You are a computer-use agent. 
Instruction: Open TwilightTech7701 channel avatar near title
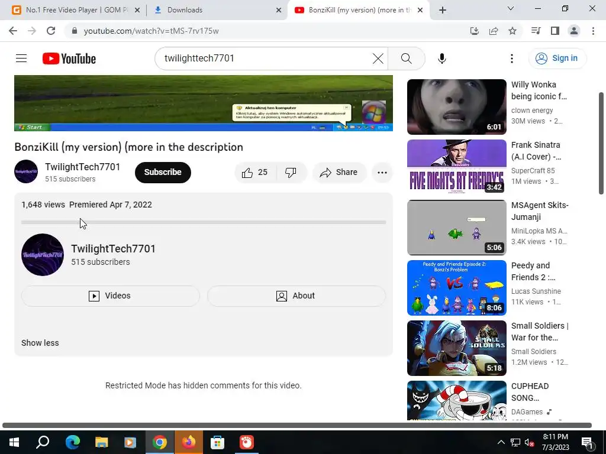pos(26,171)
